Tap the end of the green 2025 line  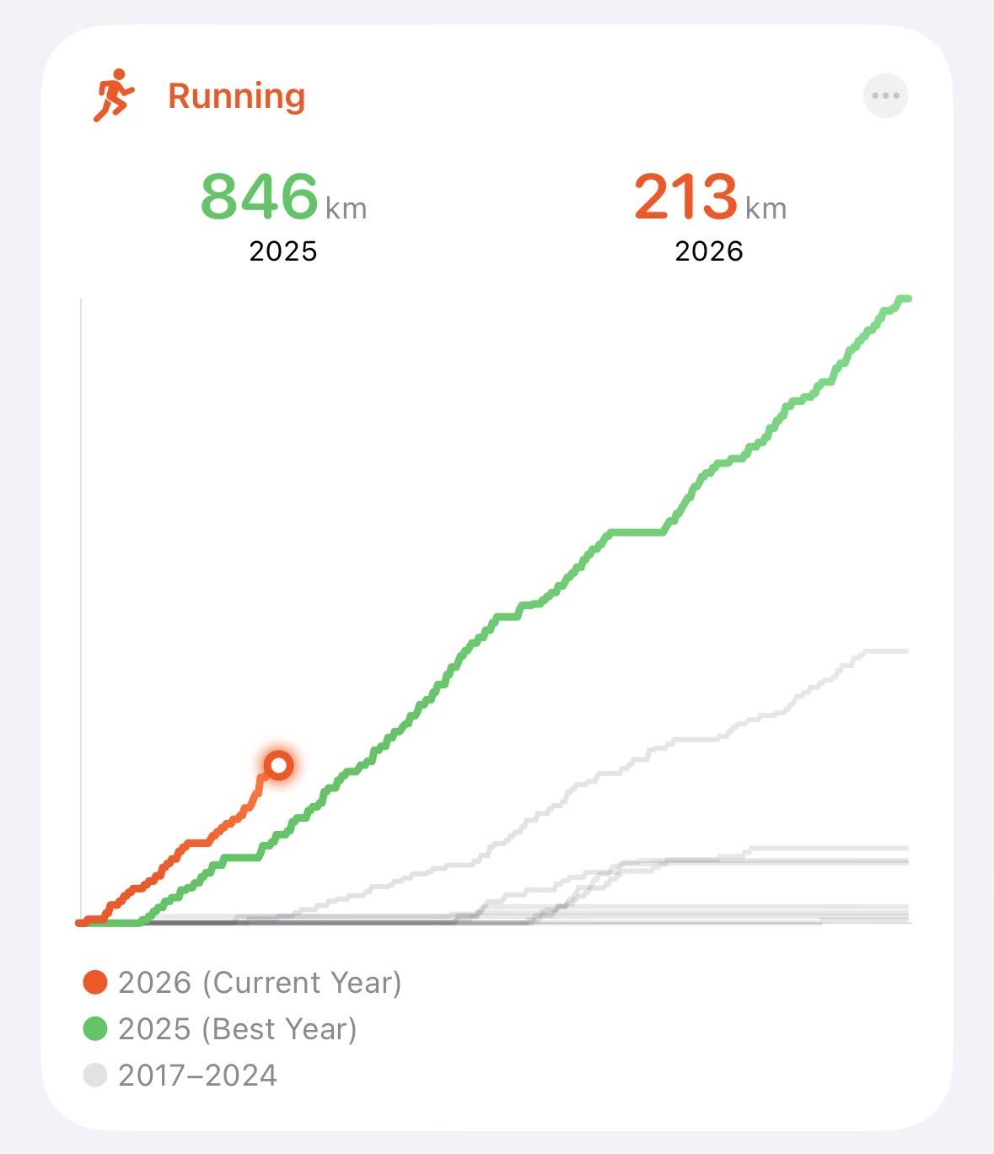click(x=905, y=299)
